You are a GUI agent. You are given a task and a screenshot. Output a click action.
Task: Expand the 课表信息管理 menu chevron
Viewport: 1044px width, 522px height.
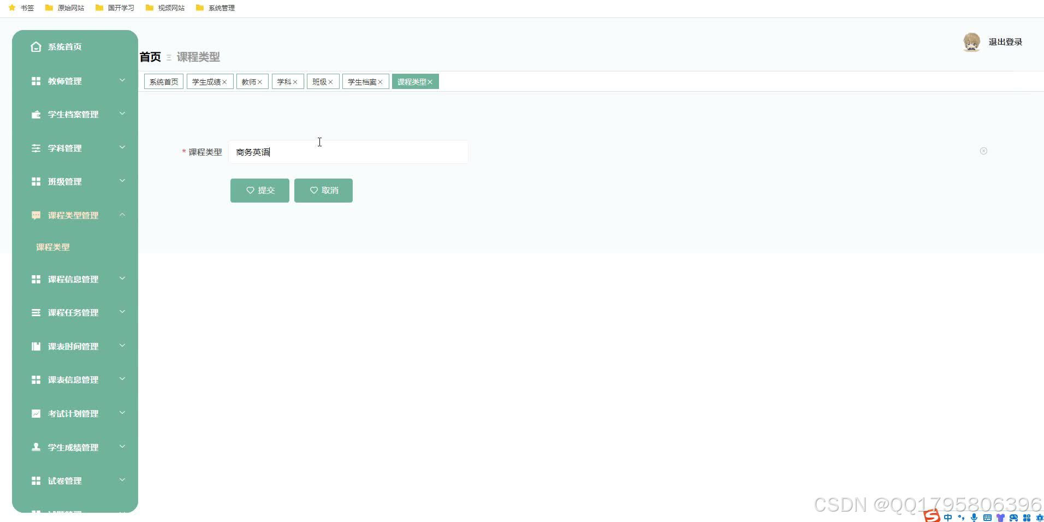pos(122,379)
